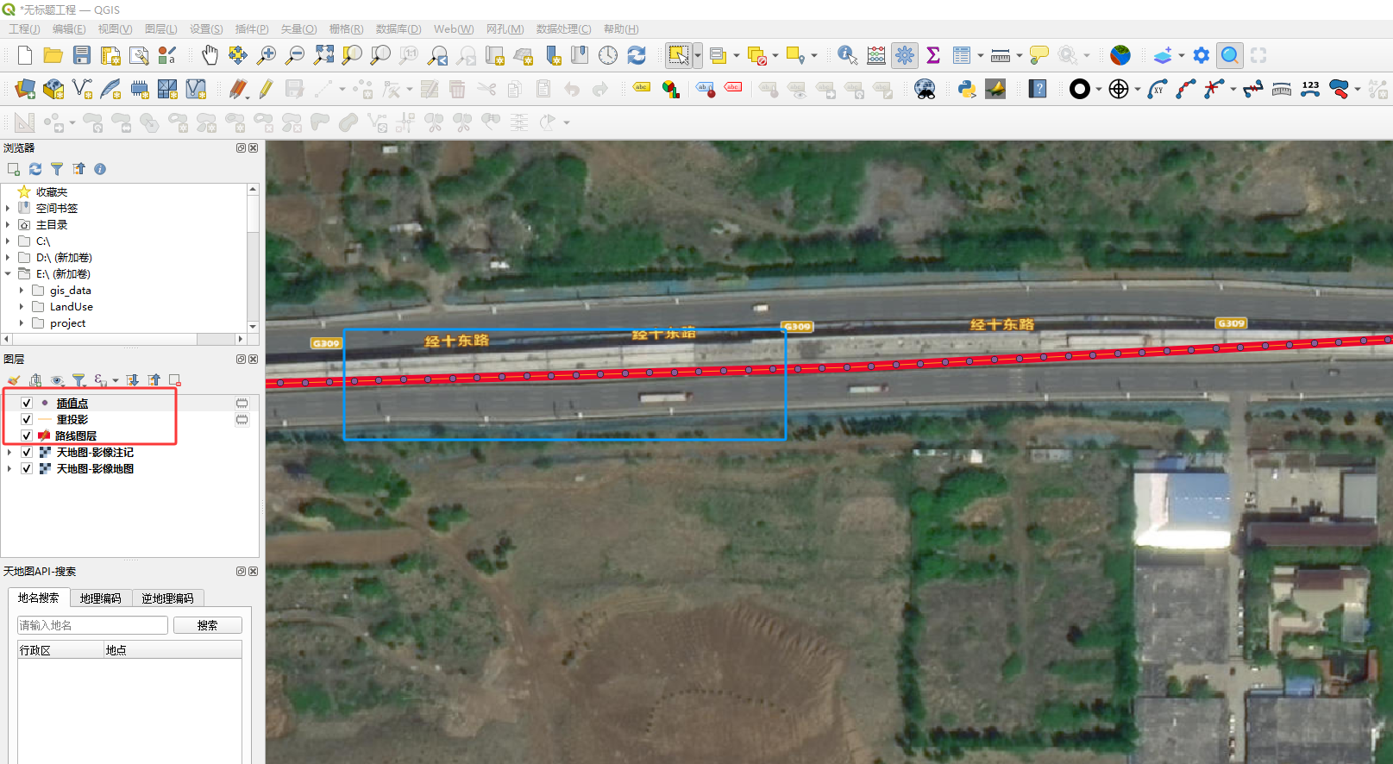
Task: Close the 浏览器 panel
Action: coord(254,148)
